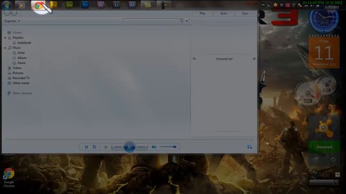Turn on repeat in Media Player
The image size is (346, 194).
coord(94,147)
